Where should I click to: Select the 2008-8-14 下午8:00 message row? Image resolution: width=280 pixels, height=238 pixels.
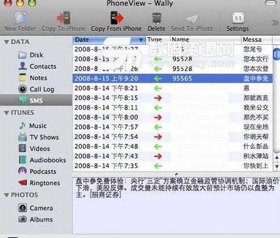[172, 118]
